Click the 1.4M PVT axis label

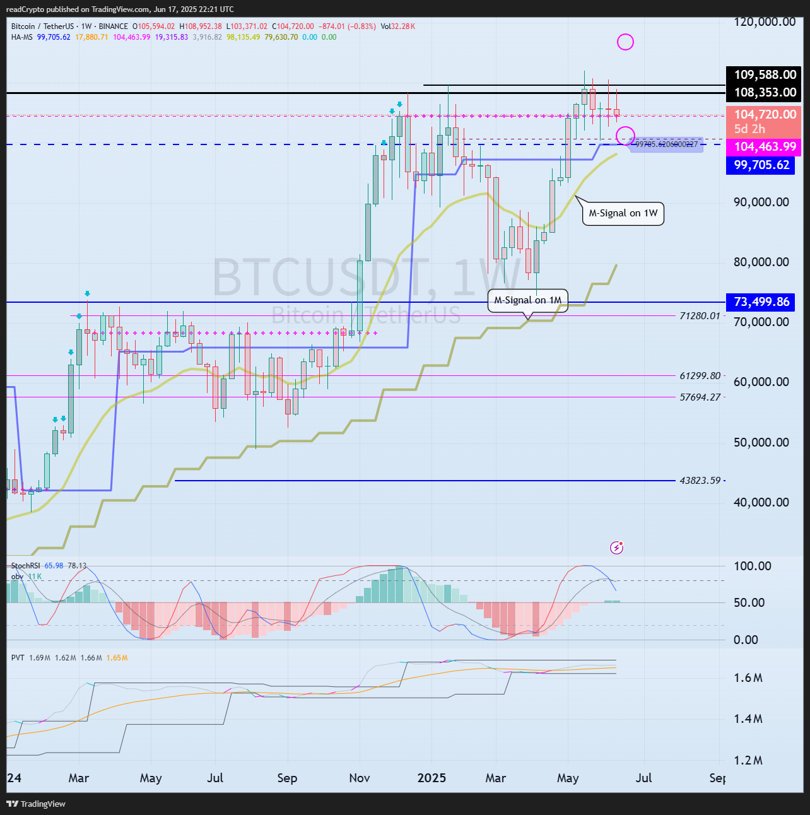coord(748,718)
